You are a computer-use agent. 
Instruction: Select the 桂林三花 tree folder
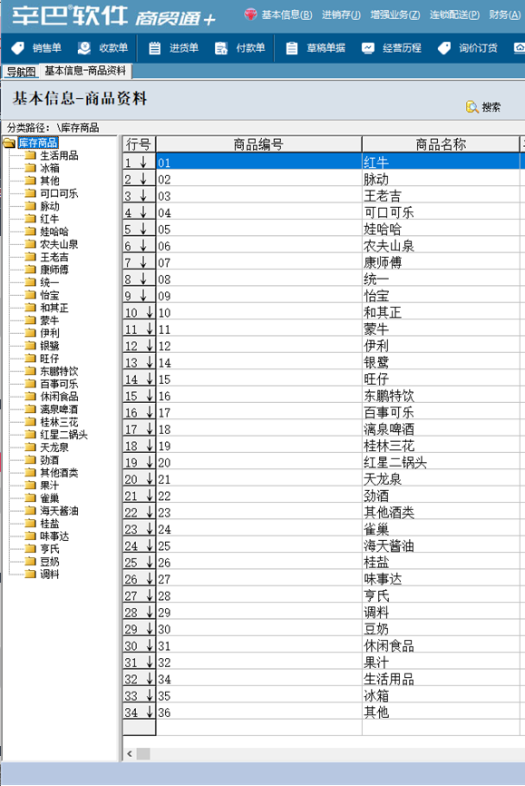point(59,422)
